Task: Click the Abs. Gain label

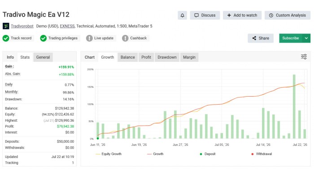Action: click(x=13, y=74)
